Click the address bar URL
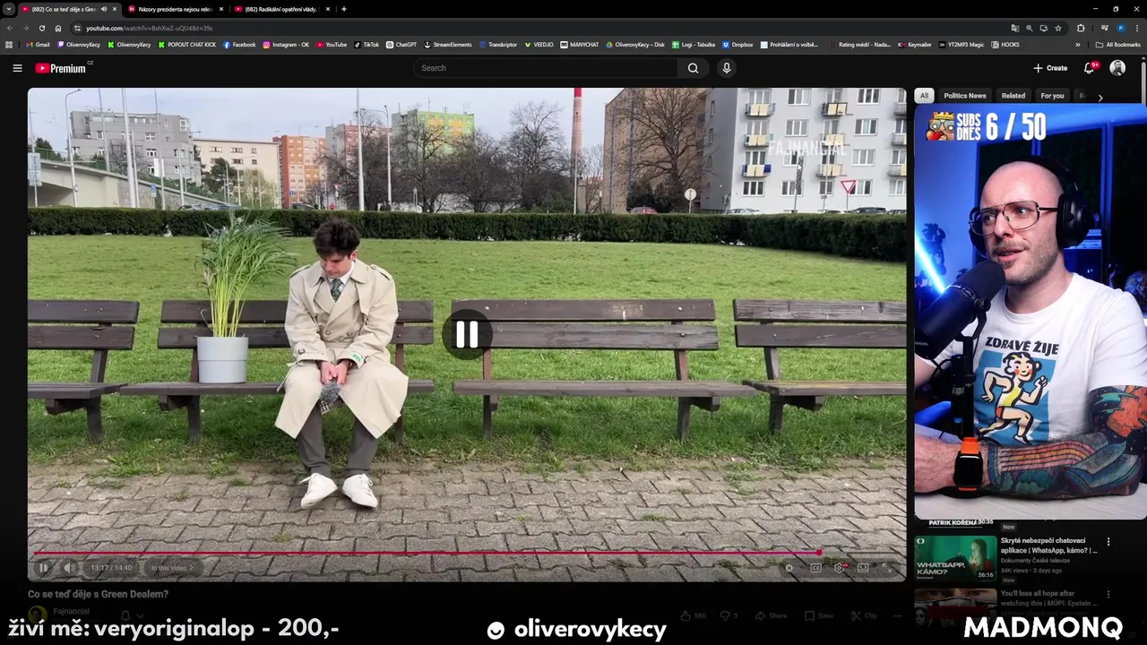The width and height of the screenshot is (1147, 645). 149,29
